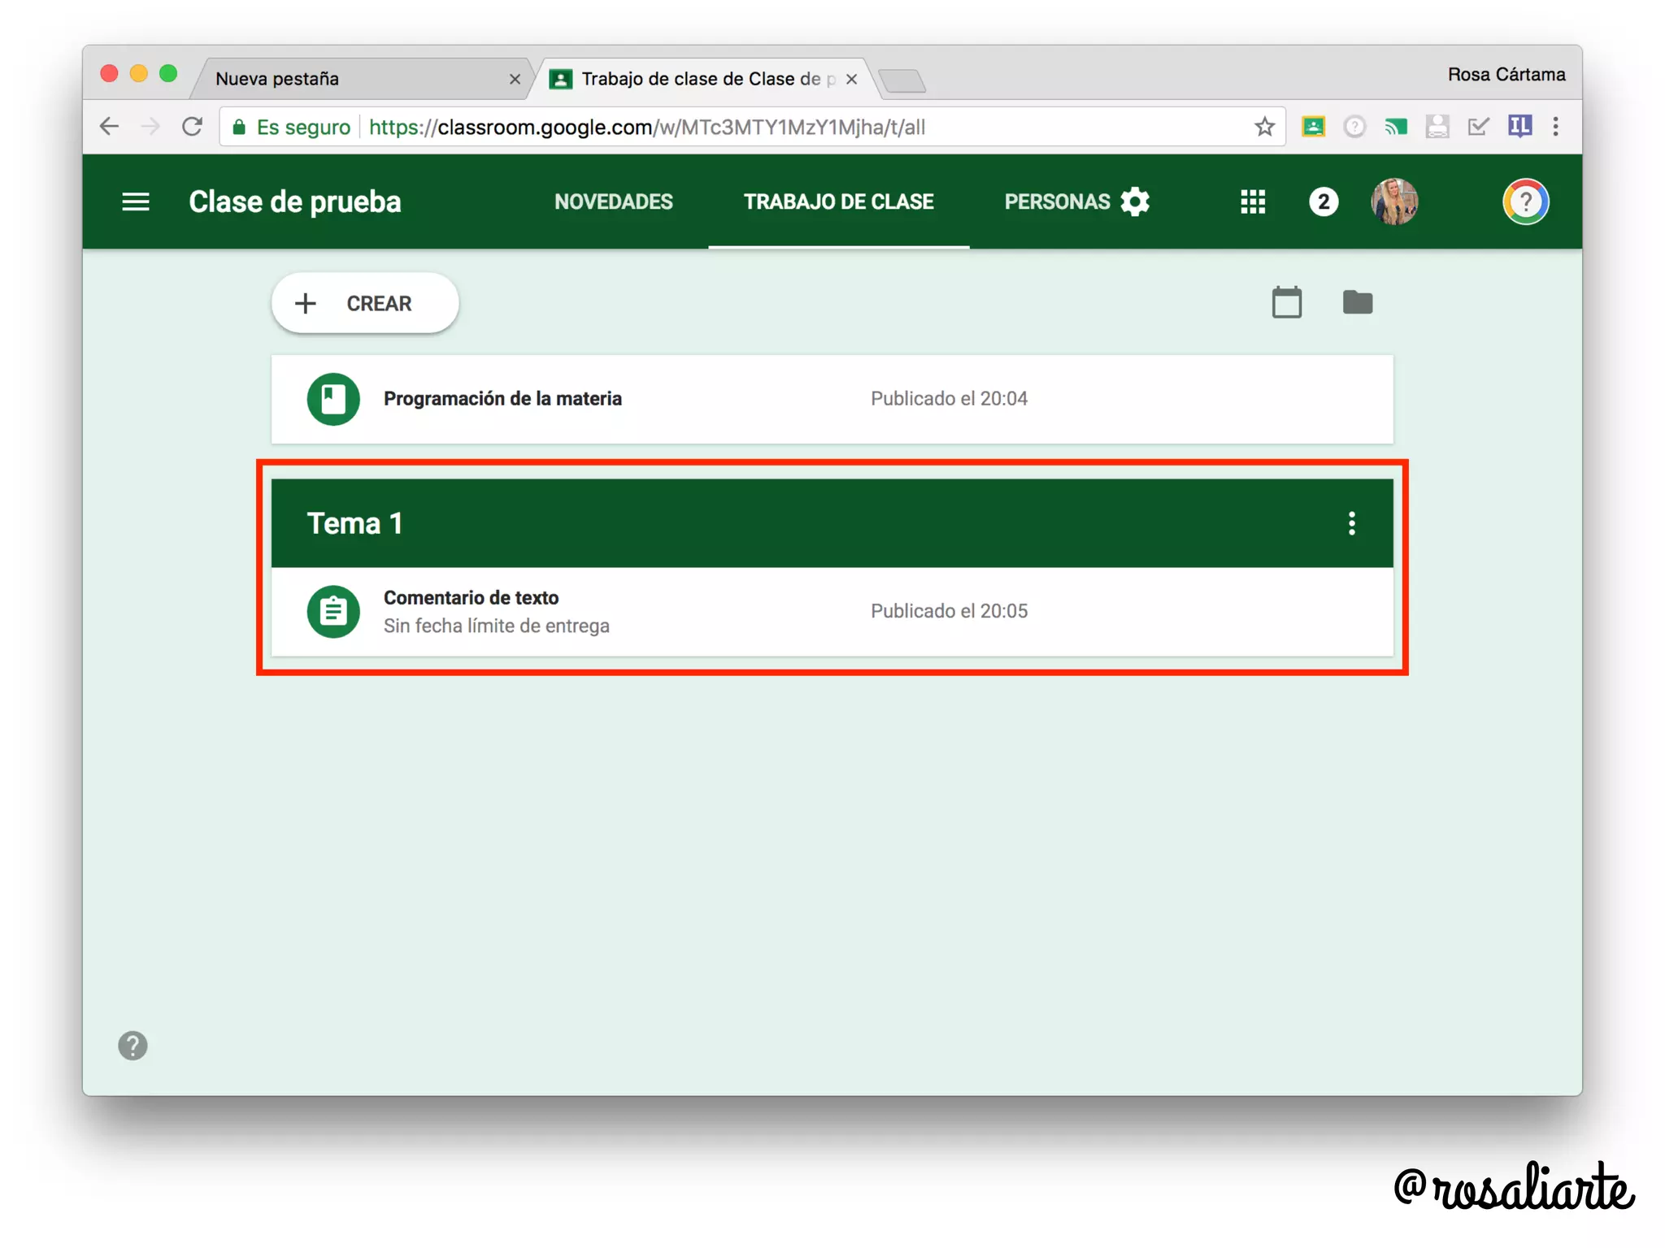
Task: Open class settings gear icon
Action: [1135, 201]
